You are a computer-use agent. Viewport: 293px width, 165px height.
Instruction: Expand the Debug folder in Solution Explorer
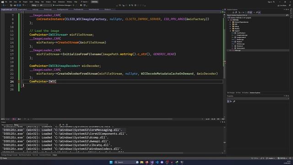click(230, 27)
